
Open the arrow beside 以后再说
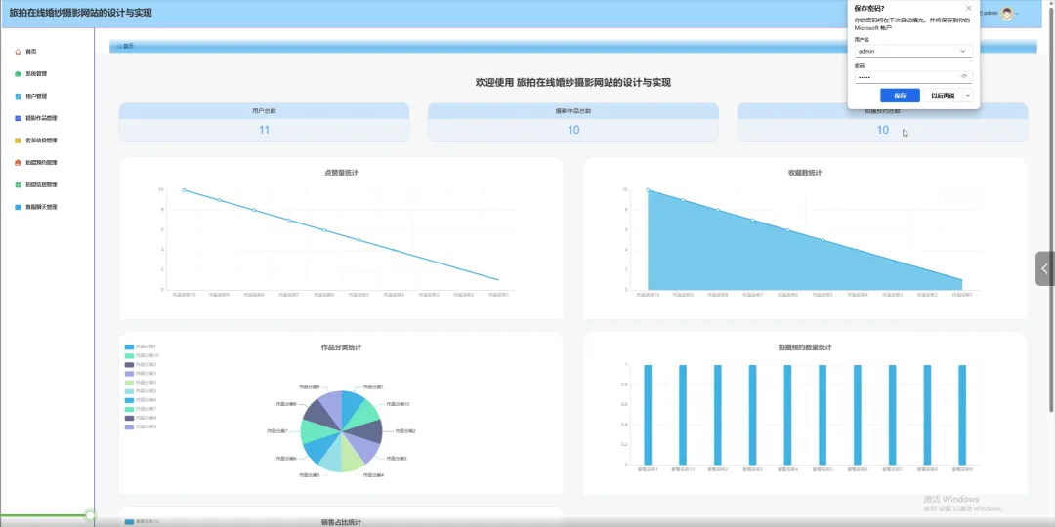coord(967,96)
